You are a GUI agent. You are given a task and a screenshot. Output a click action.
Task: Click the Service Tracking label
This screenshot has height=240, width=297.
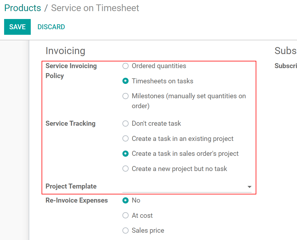click(x=70, y=124)
